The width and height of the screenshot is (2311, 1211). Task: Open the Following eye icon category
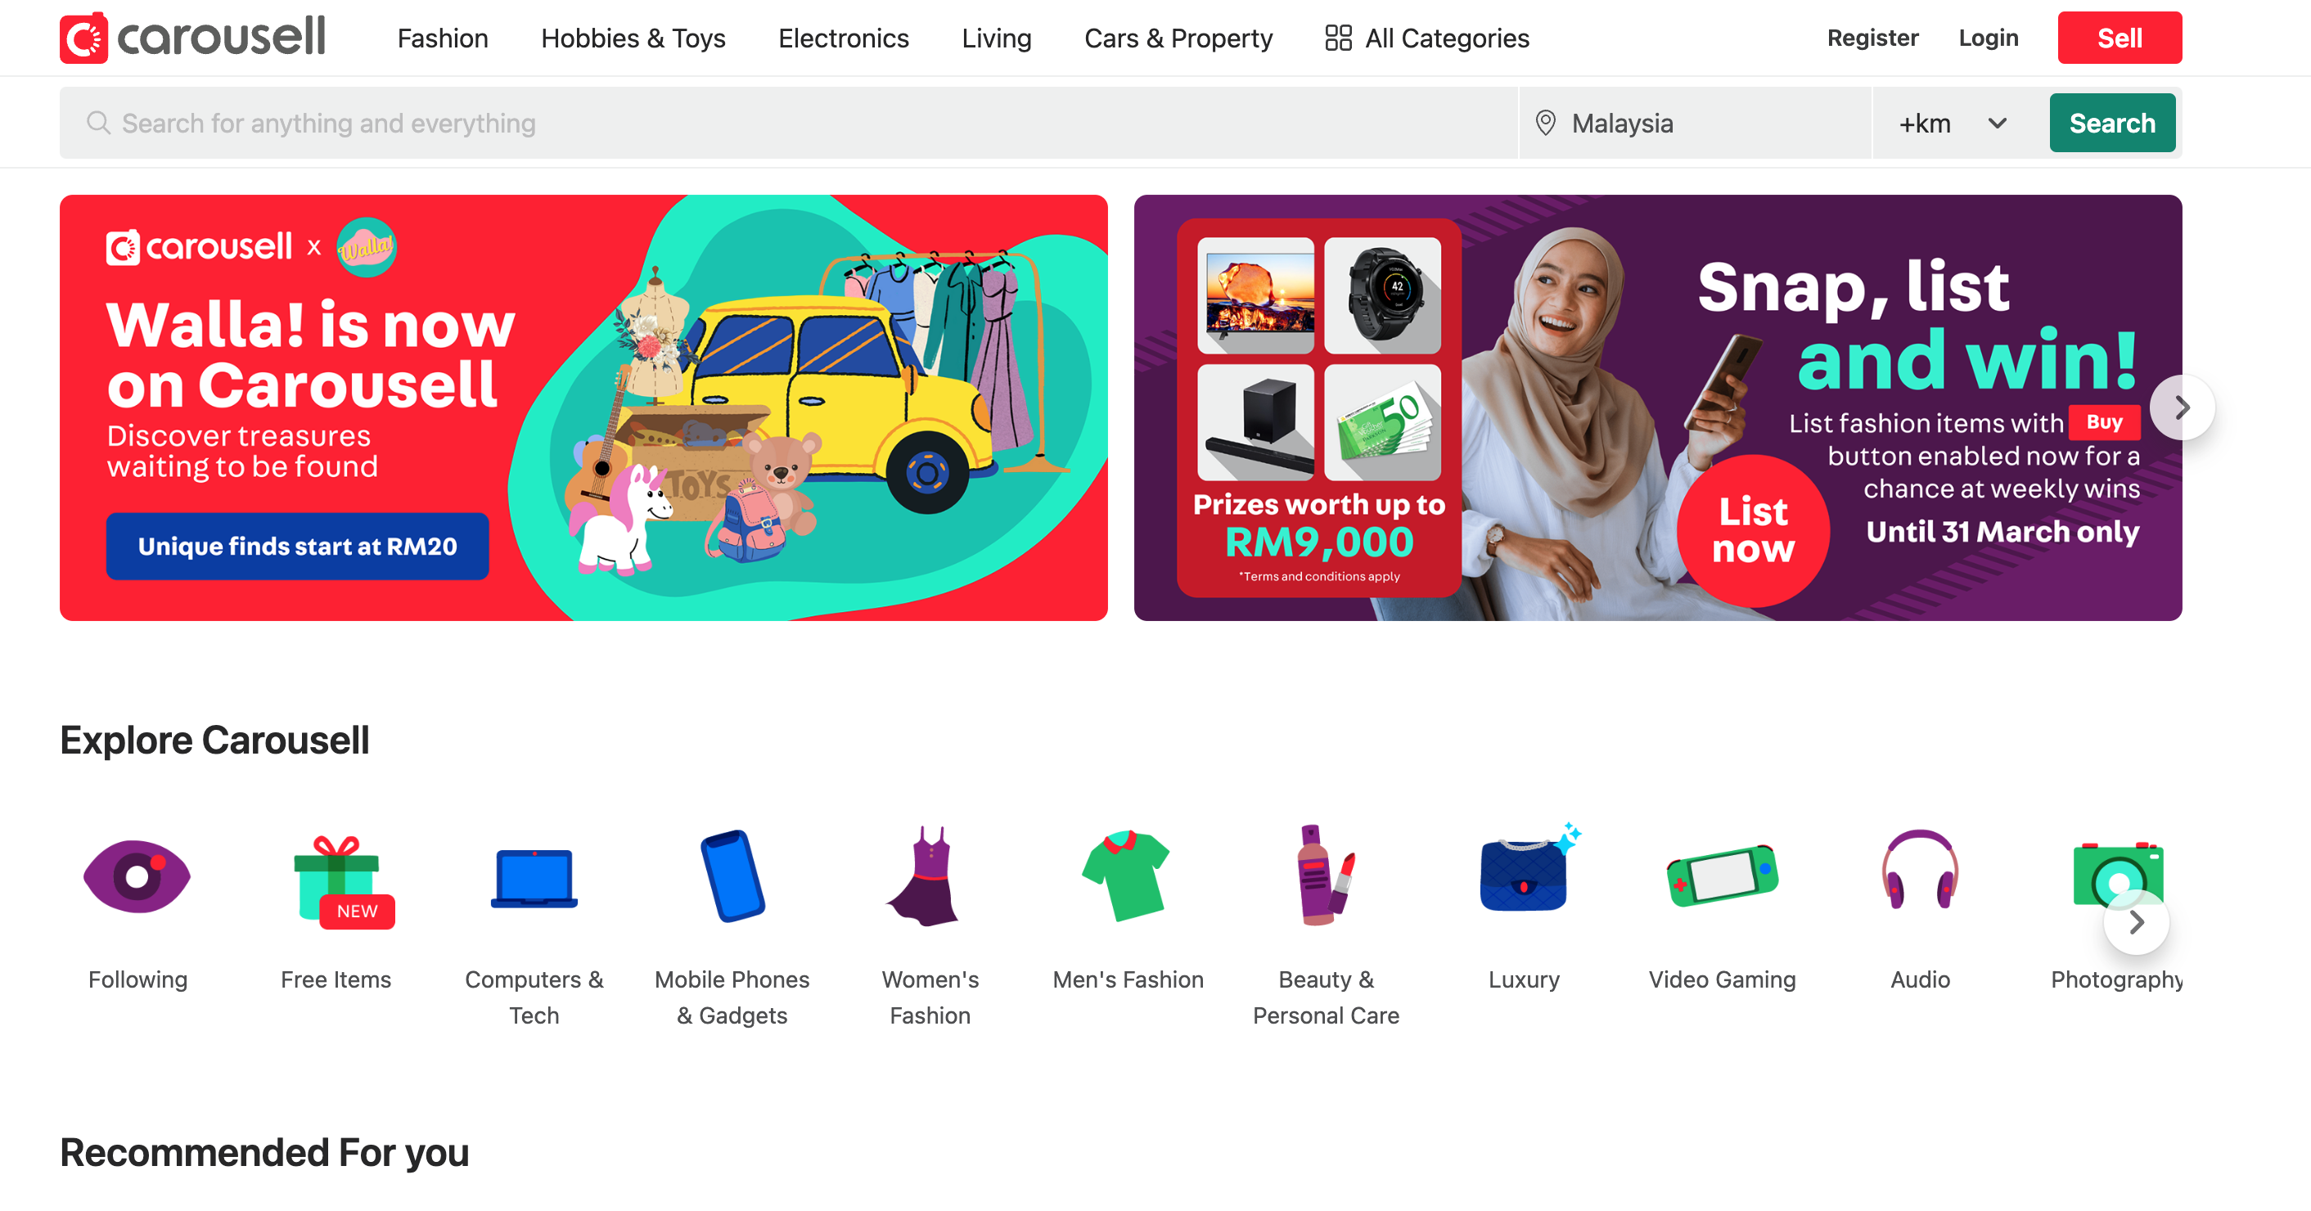pyautogui.click(x=137, y=876)
